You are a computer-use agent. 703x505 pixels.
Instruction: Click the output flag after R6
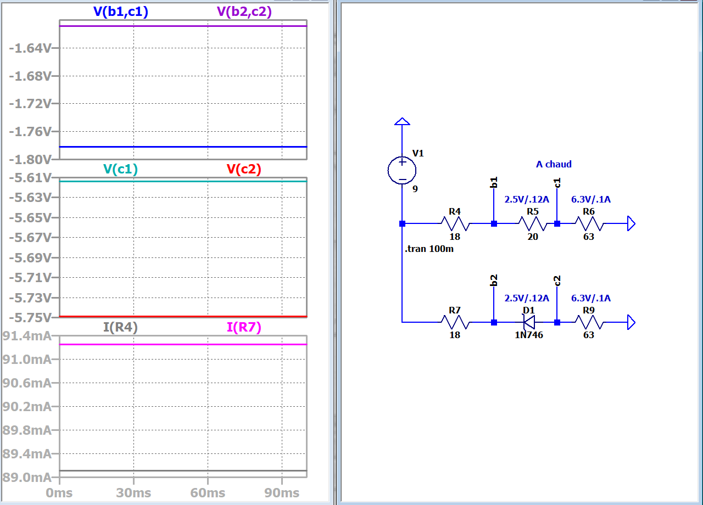coord(631,223)
